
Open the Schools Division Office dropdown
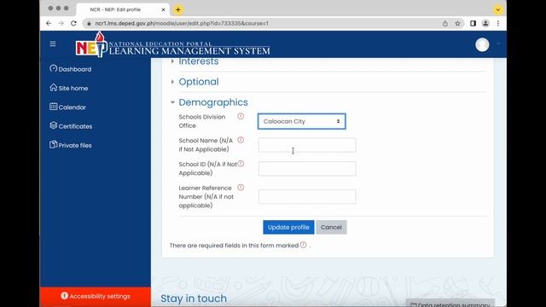[301, 121]
